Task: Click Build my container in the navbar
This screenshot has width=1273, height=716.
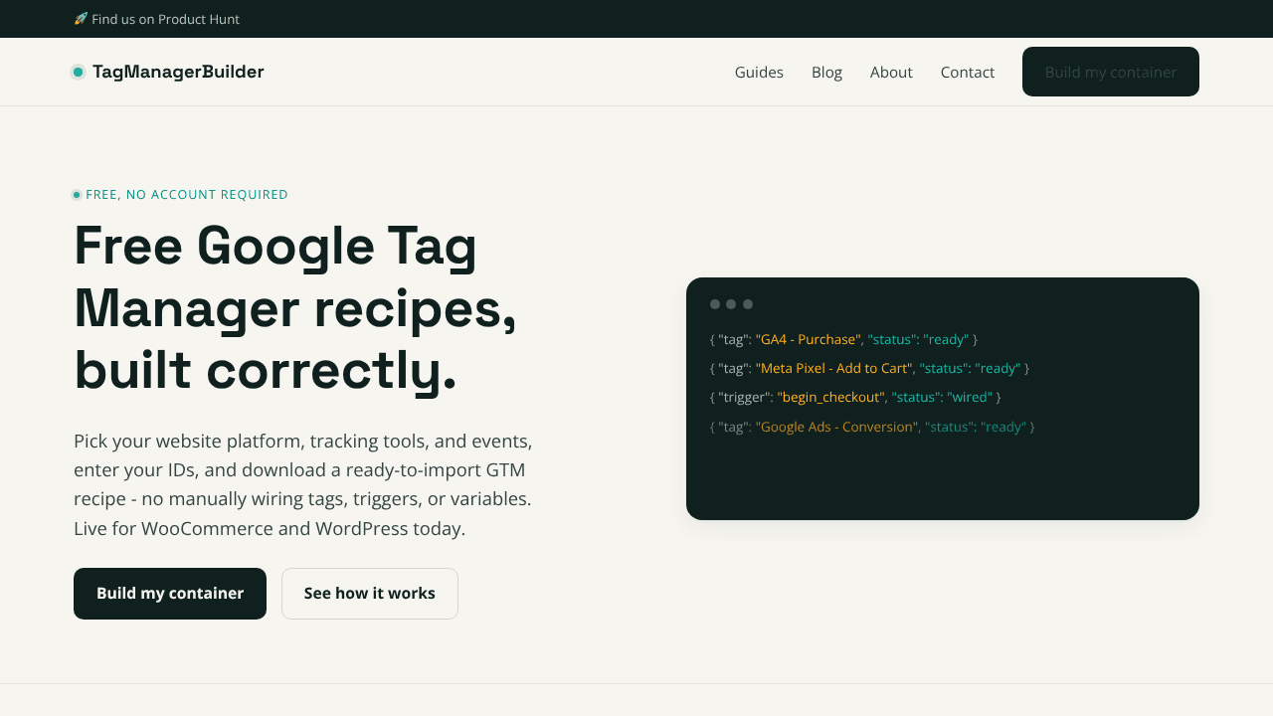Action: (1111, 72)
